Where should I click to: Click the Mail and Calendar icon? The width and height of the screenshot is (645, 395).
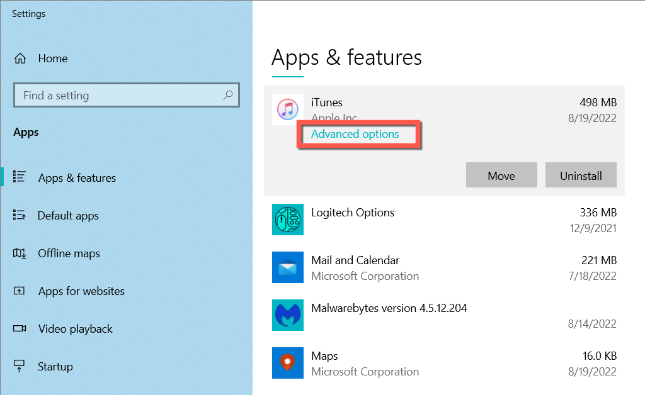pyautogui.click(x=287, y=267)
